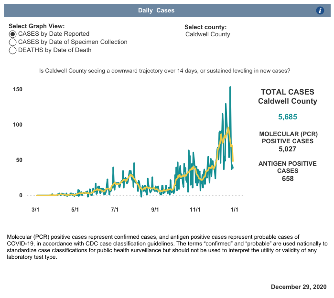Click the highest peak of the teal line
This screenshot has height=298, width=334.
[230, 87]
